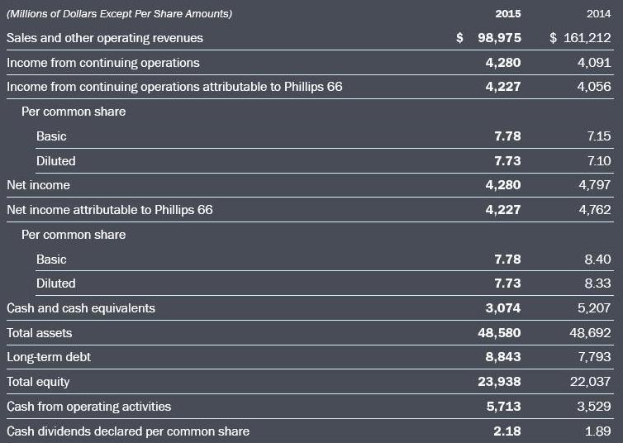Select the 2015 net income value 4,280
This screenshot has height=443, width=623.
pos(503,185)
